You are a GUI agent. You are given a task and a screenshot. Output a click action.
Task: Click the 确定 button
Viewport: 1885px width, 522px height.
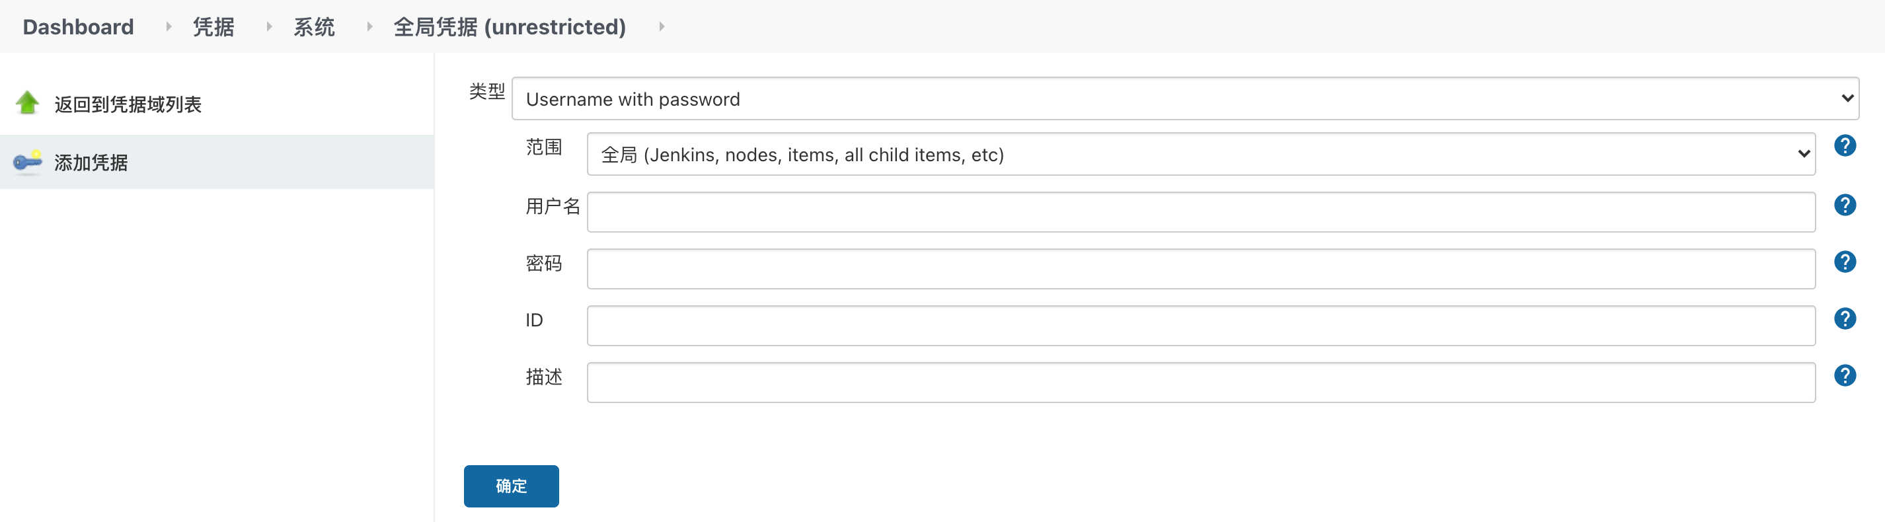pos(511,486)
